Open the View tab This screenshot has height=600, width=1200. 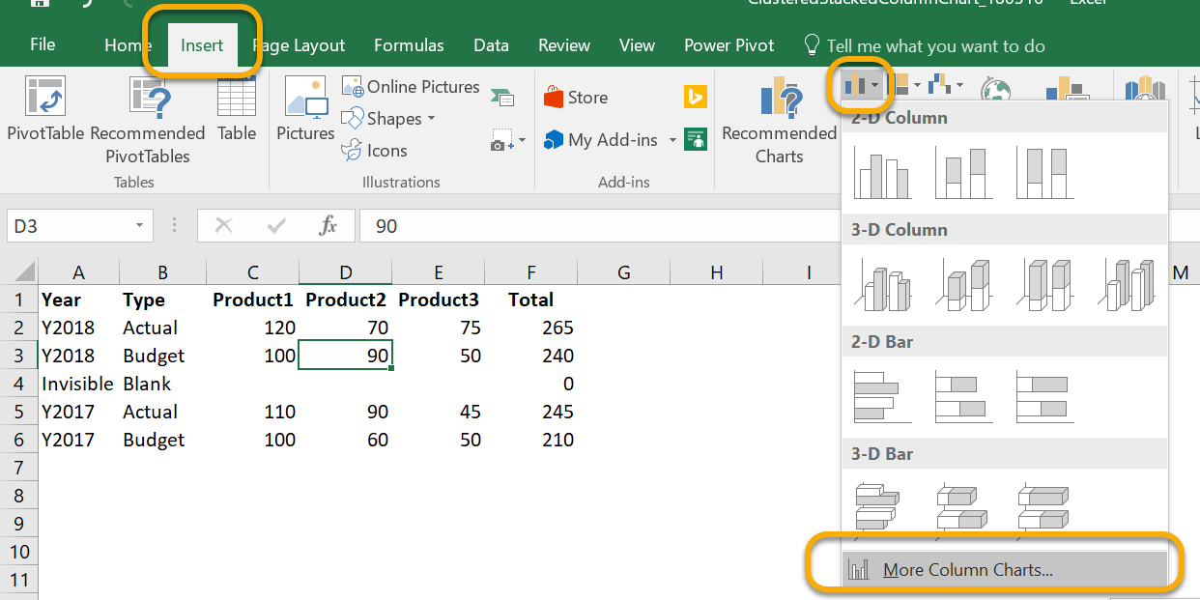tap(637, 45)
